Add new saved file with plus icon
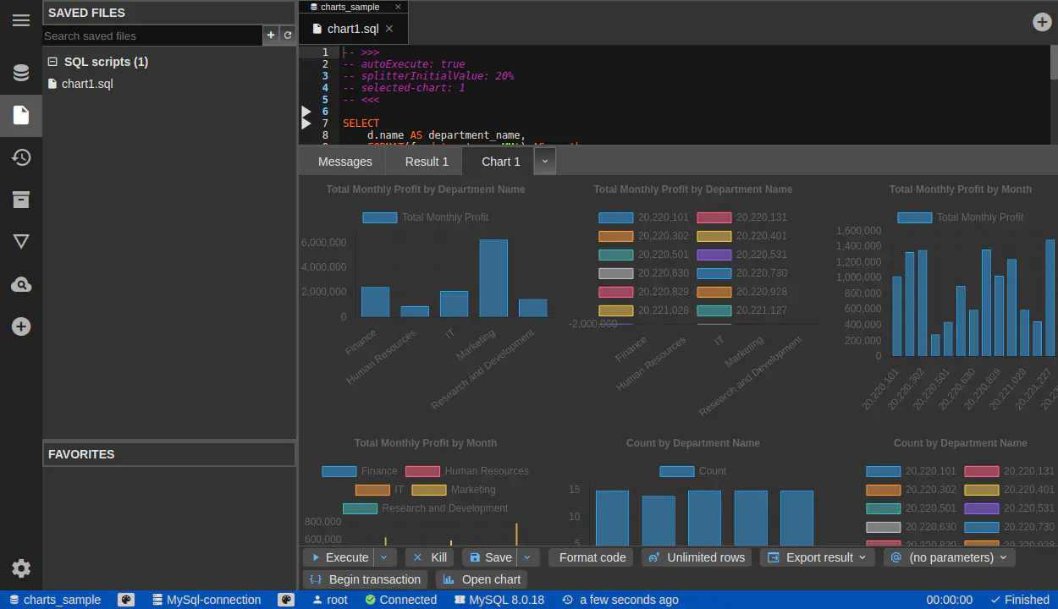Viewport: 1058px width, 609px height. point(271,36)
